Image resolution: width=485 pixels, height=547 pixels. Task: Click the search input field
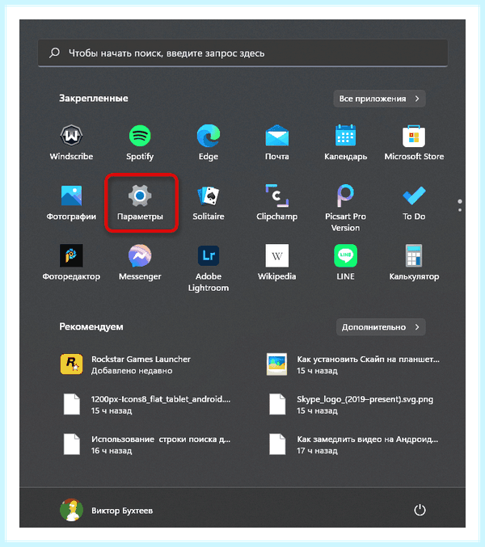point(242,53)
